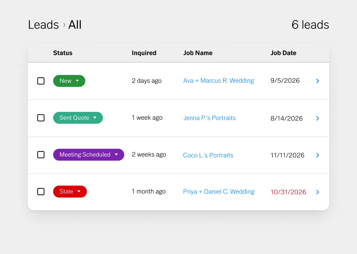Open the Ava + Marcus R. Wedding row arrow
Screen dimensions: 357x254
[x=318, y=81]
